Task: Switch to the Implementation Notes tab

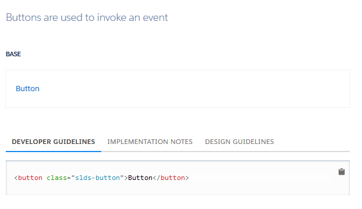Action: (150, 142)
